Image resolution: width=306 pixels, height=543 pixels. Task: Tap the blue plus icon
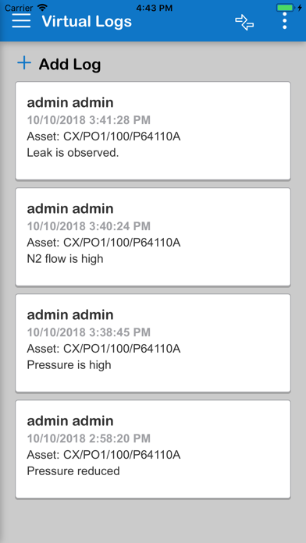click(24, 63)
